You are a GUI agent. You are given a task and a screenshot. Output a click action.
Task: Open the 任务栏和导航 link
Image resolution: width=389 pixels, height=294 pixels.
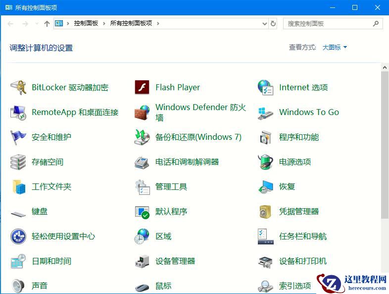(303, 236)
